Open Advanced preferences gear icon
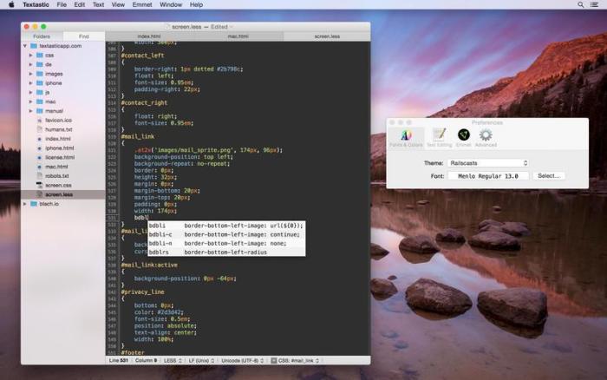The width and height of the screenshot is (607, 380). click(486, 136)
